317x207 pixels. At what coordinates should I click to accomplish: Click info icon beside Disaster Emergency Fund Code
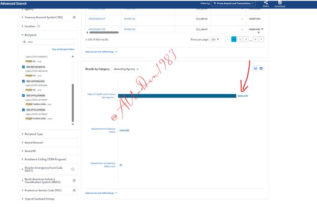pyautogui.click(x=73, y=169)
